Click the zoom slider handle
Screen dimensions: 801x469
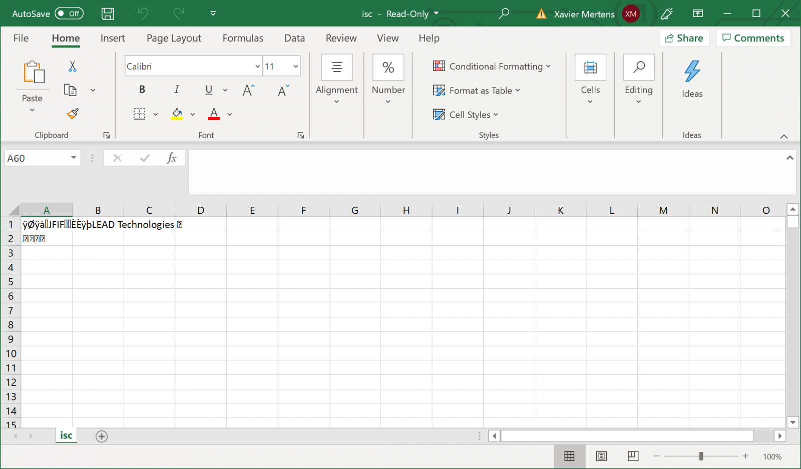coord(701,456)
